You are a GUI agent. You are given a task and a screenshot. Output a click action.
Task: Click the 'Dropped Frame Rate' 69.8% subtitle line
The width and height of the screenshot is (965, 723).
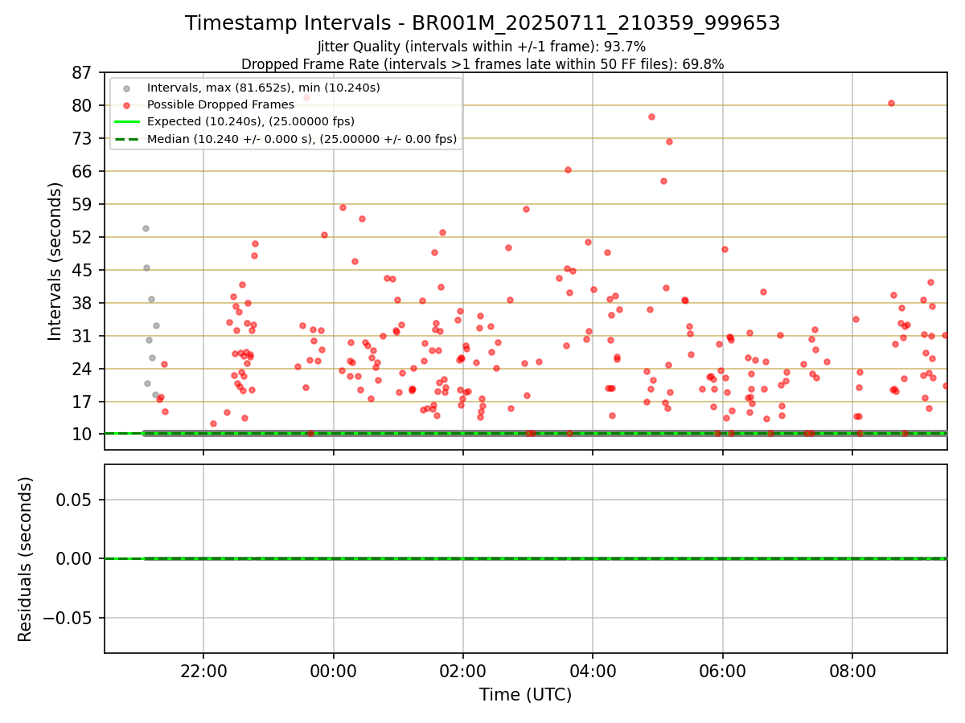(482, 64)
